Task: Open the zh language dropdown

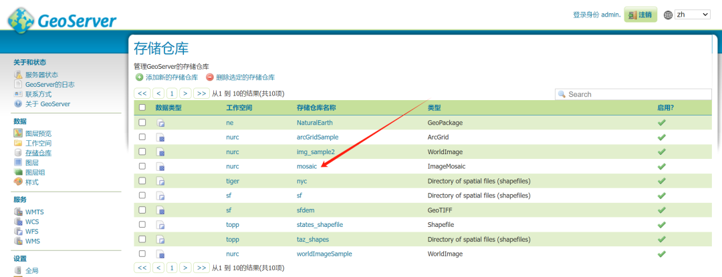Action: pos(693,15)
